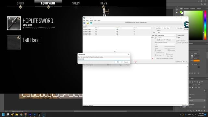Click the Photoshop search magnifier icon
The width and height of the screenshot is (208, 117).
(x=202, y=4)
